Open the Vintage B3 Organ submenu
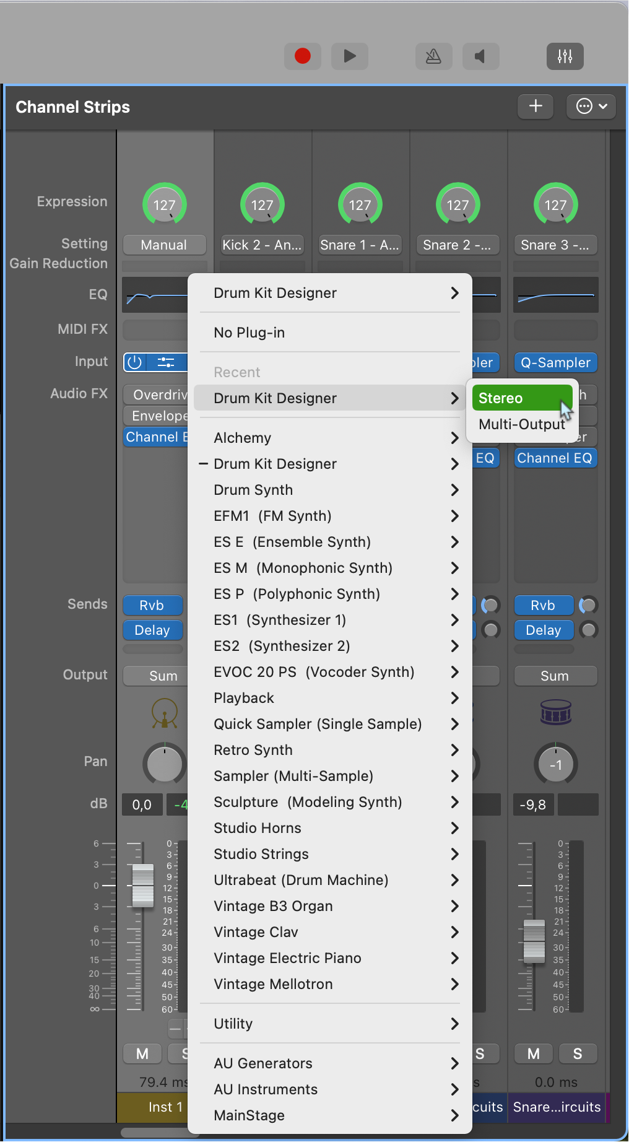629x1142 pixels. pos(330,906)
